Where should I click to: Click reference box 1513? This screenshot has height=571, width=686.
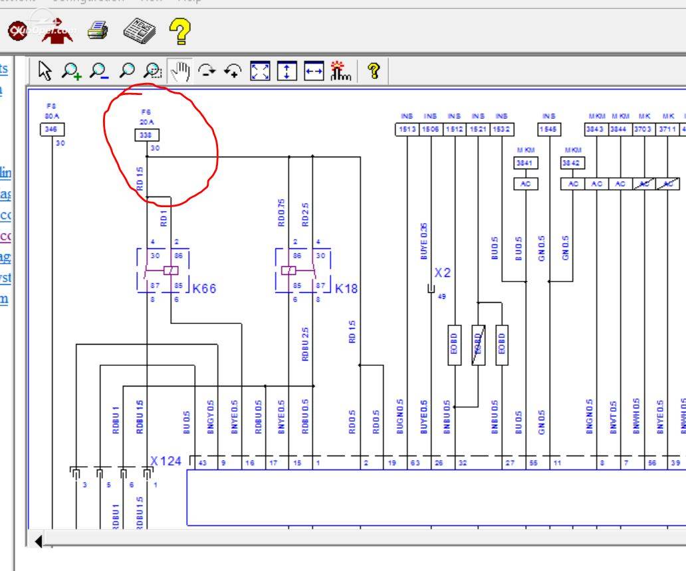point(407,129)
